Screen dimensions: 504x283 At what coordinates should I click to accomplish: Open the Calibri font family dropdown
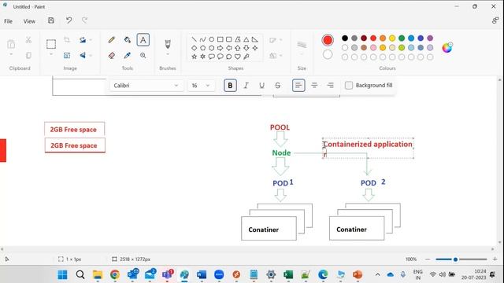[x=146, y=86]
